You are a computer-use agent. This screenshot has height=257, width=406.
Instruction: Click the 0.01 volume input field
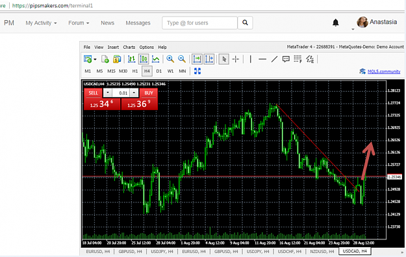121,93
